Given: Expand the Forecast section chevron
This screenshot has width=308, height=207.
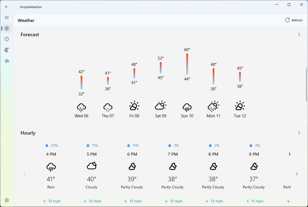Looking at the screenshot, I should (x=299, y=34).
